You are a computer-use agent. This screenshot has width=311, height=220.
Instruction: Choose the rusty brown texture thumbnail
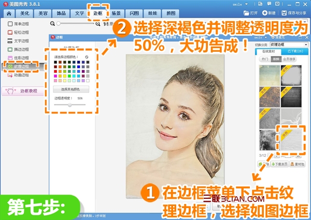[x=270, y=97]
